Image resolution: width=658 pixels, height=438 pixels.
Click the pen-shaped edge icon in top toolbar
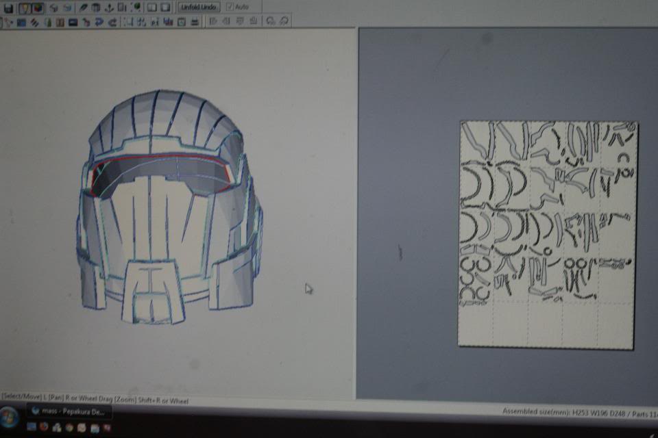point(84,8)
